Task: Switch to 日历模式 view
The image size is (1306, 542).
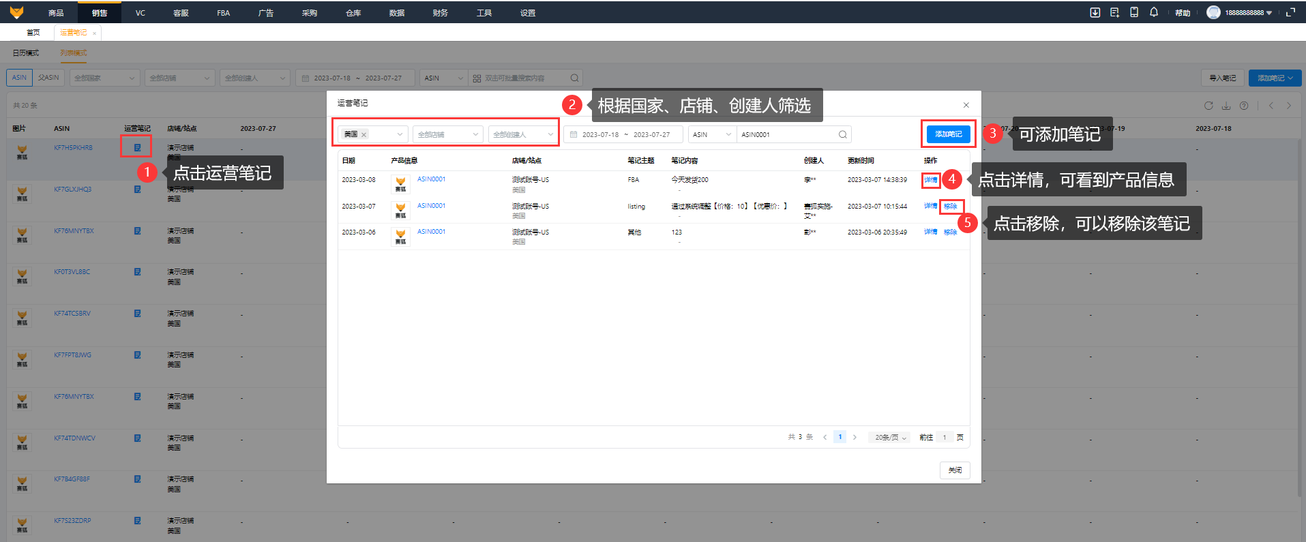Action: [x=26, y=53]
